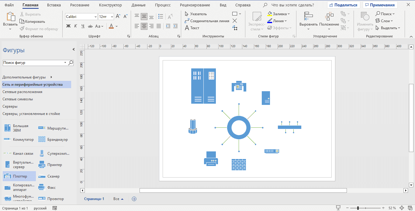Switch to the Вставка ribbon tab
This screenshot has height=211, width=415.
coord(54,5)
